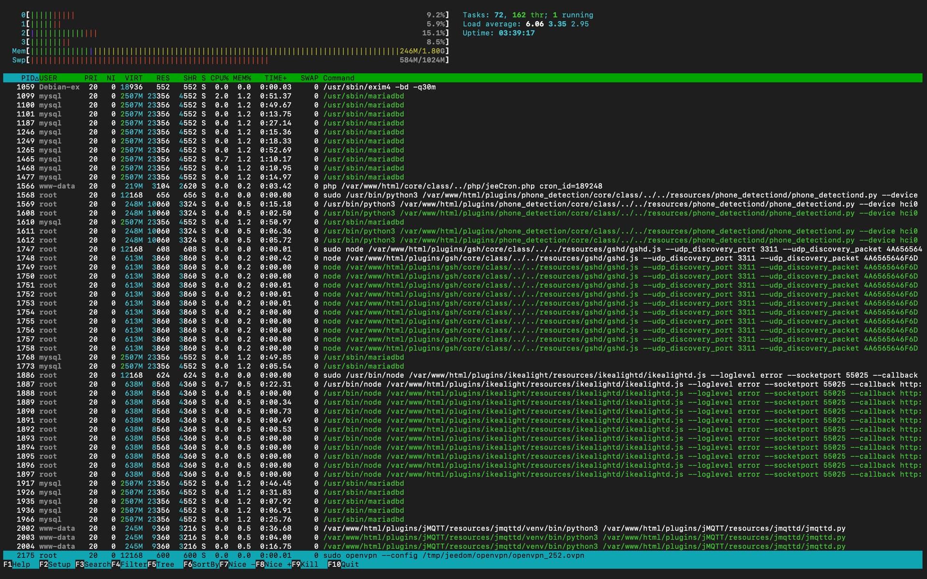
Task: Click F9 Kill in footer
Action: (x=305, y=564)
